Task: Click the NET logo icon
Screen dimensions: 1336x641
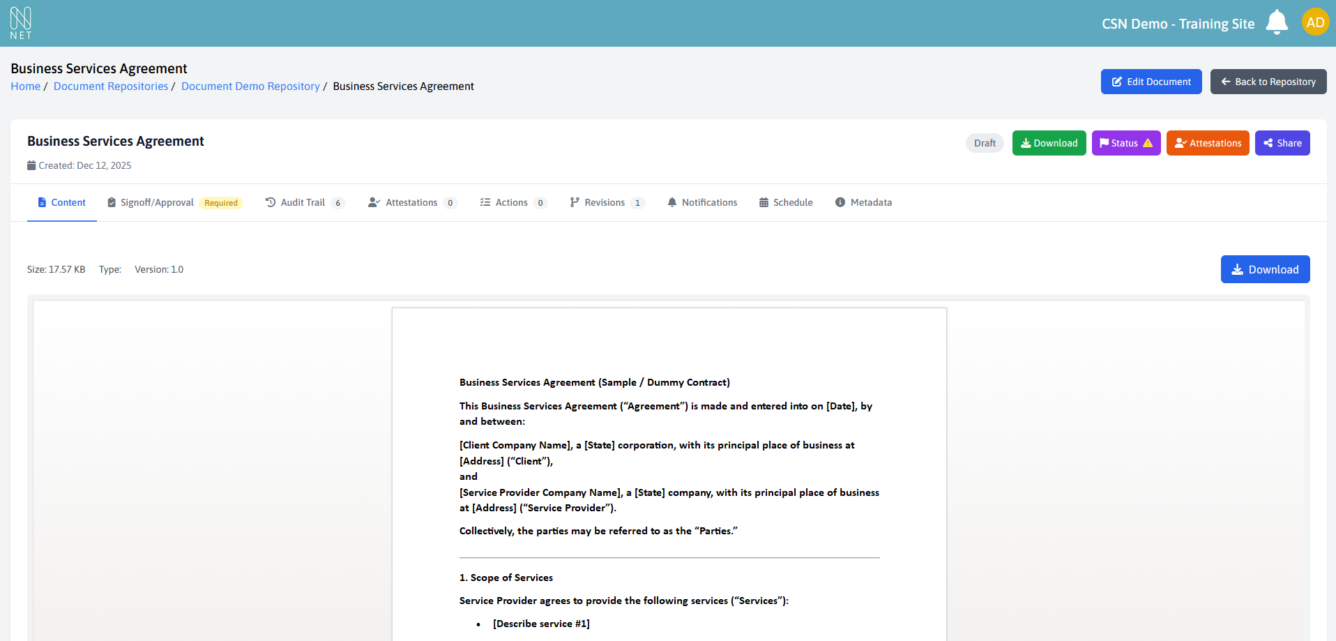Action: [x=21, y=22]
